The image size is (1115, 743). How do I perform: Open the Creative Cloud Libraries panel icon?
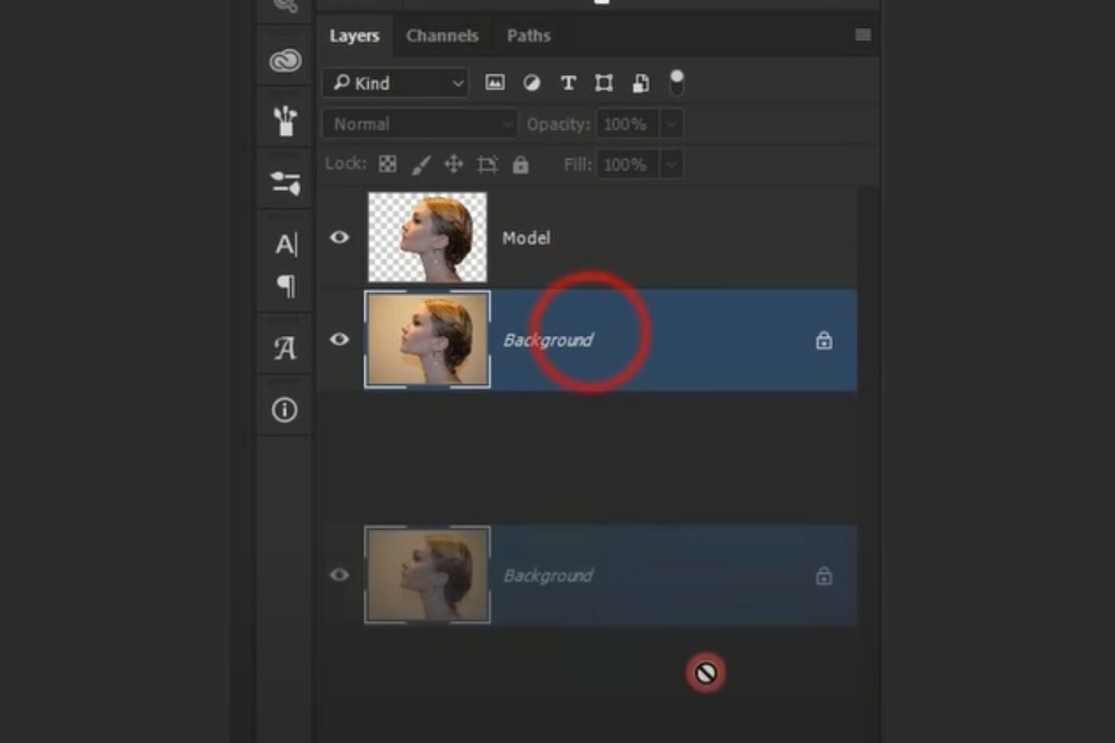(x=285, y=60)
